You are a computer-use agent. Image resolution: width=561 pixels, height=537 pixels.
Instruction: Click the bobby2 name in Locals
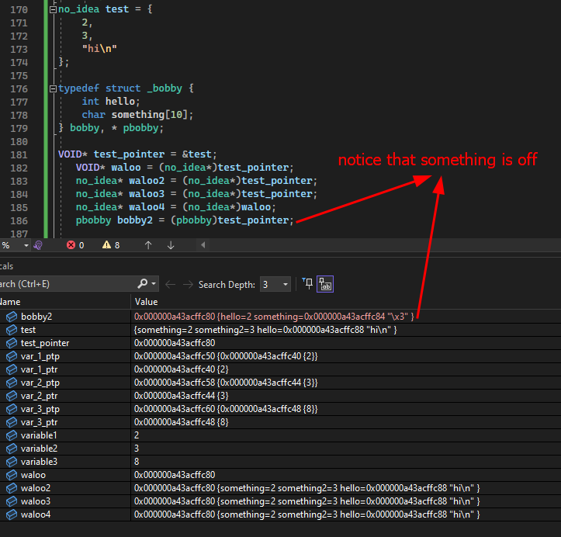[36, 317]
